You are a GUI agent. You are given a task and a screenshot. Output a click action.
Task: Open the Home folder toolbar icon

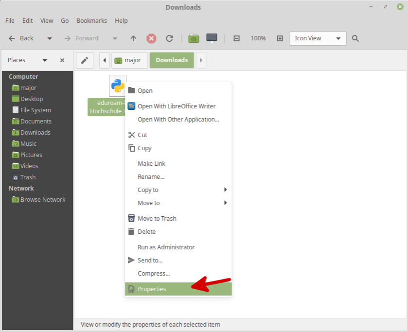click(x=194, y=38)
